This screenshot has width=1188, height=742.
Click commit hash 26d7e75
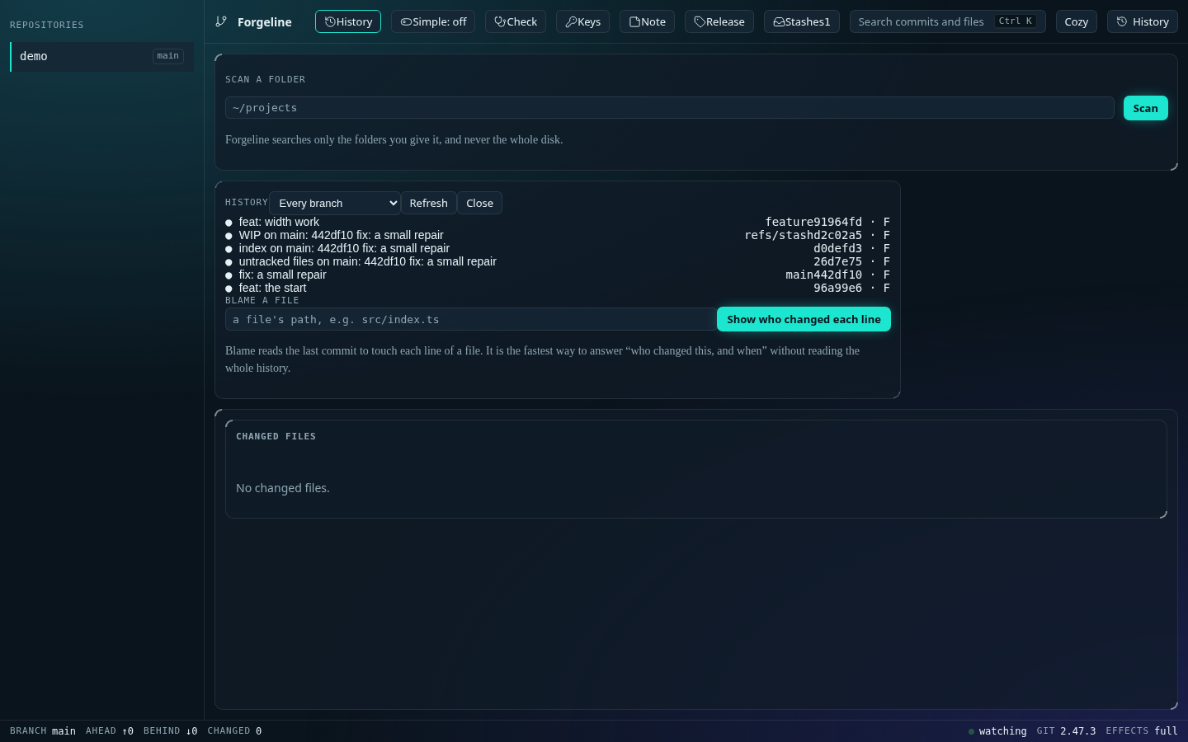pos(837,261)
